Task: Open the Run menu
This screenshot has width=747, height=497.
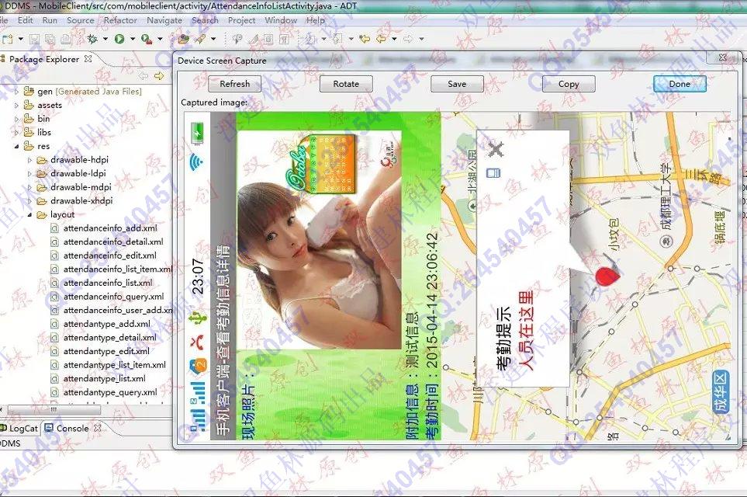Action: coord(50,20)
